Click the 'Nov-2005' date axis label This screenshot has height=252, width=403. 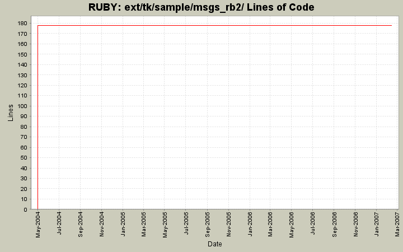(x=229, y=224)
